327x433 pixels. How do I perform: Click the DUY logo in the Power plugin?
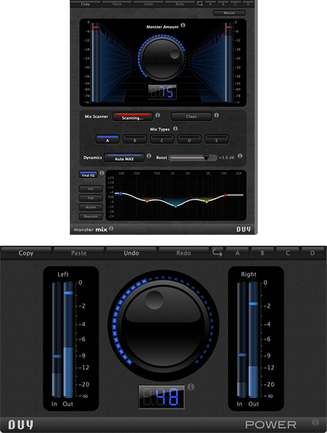coord(20,424)
